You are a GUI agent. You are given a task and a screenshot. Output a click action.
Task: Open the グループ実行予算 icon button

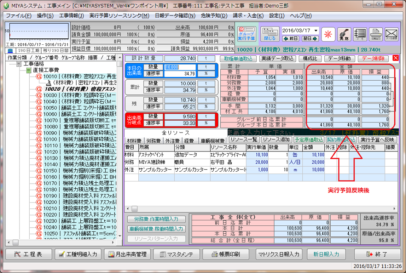point(246,34)
